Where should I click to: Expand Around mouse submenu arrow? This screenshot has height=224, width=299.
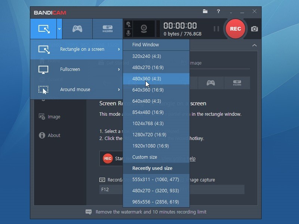click(x=119, y=90)
